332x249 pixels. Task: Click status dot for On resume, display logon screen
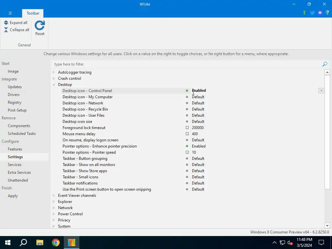click(187, 140)
